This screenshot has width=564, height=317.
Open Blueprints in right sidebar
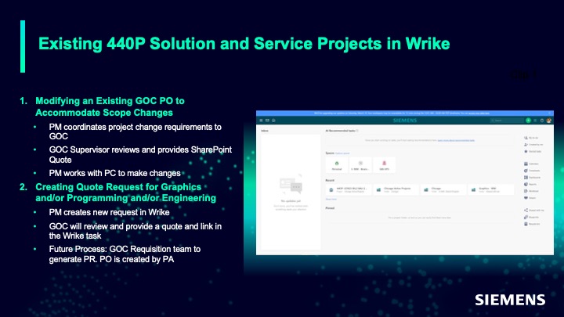coord(532,217)
